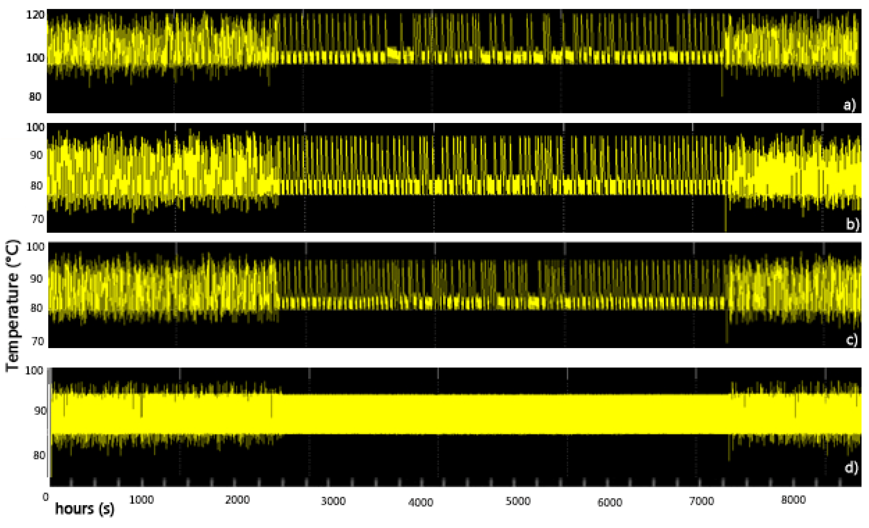Click the 90 tick label in panel c
Screen dimensions: 869x528
[x=36, y=279]
